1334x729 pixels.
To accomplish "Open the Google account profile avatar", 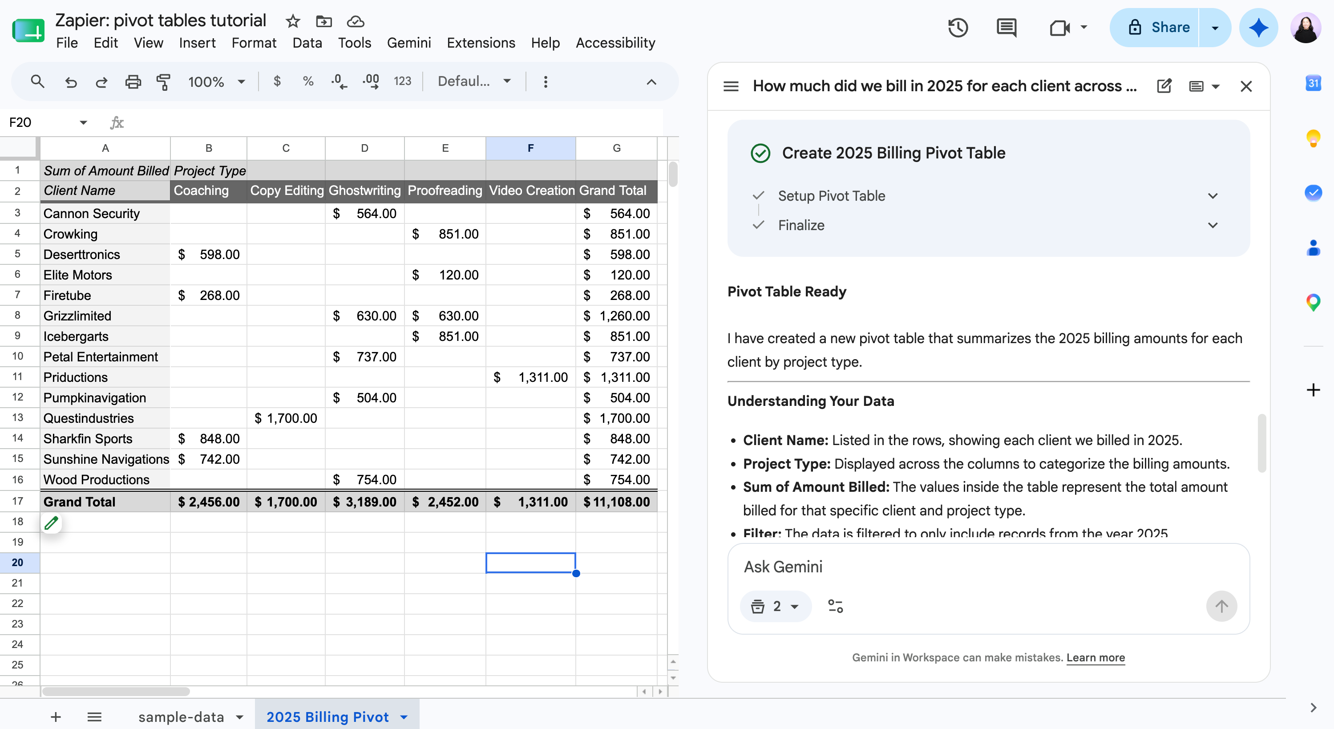I will [x=1306, y=28].
